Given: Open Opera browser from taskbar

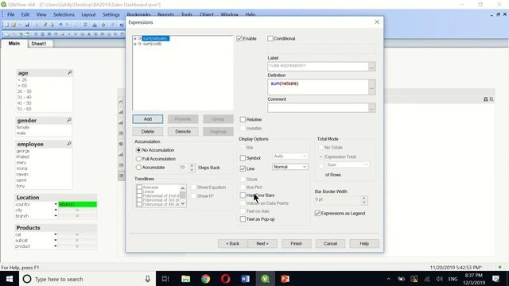Looking at the screenshot, I should (x=226, y=279).
